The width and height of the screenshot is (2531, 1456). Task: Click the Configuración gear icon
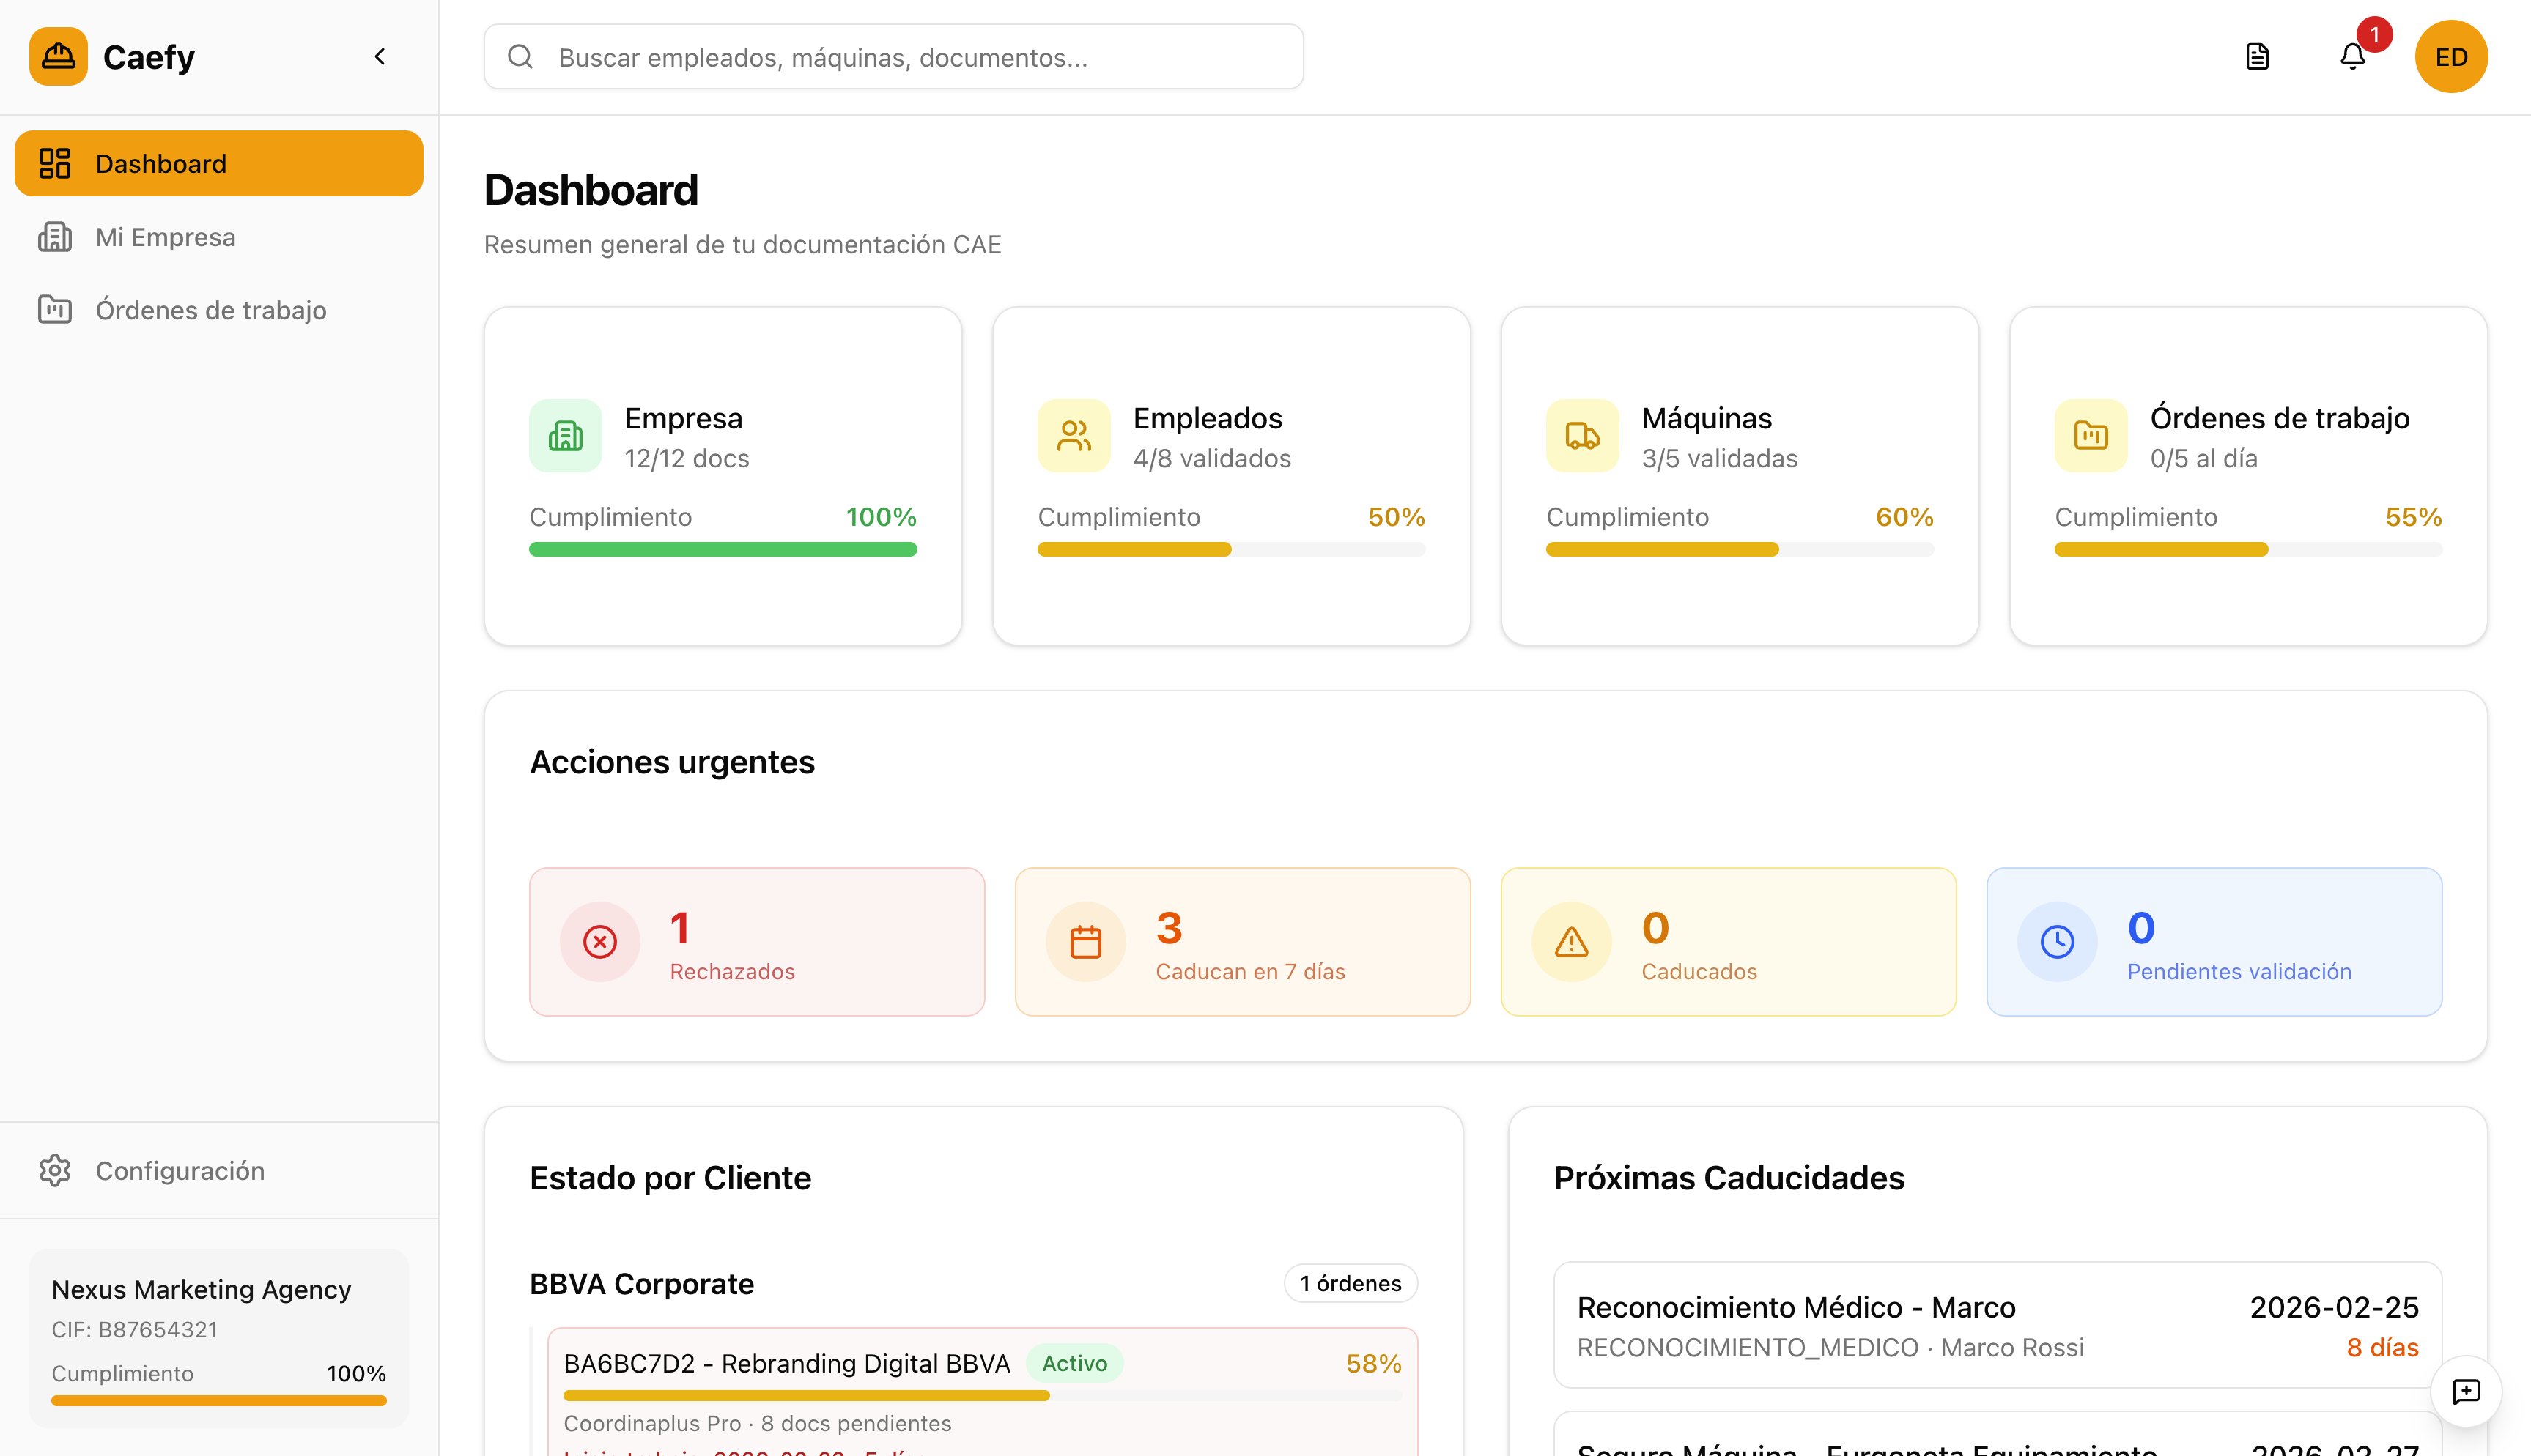pos(55,1170)
